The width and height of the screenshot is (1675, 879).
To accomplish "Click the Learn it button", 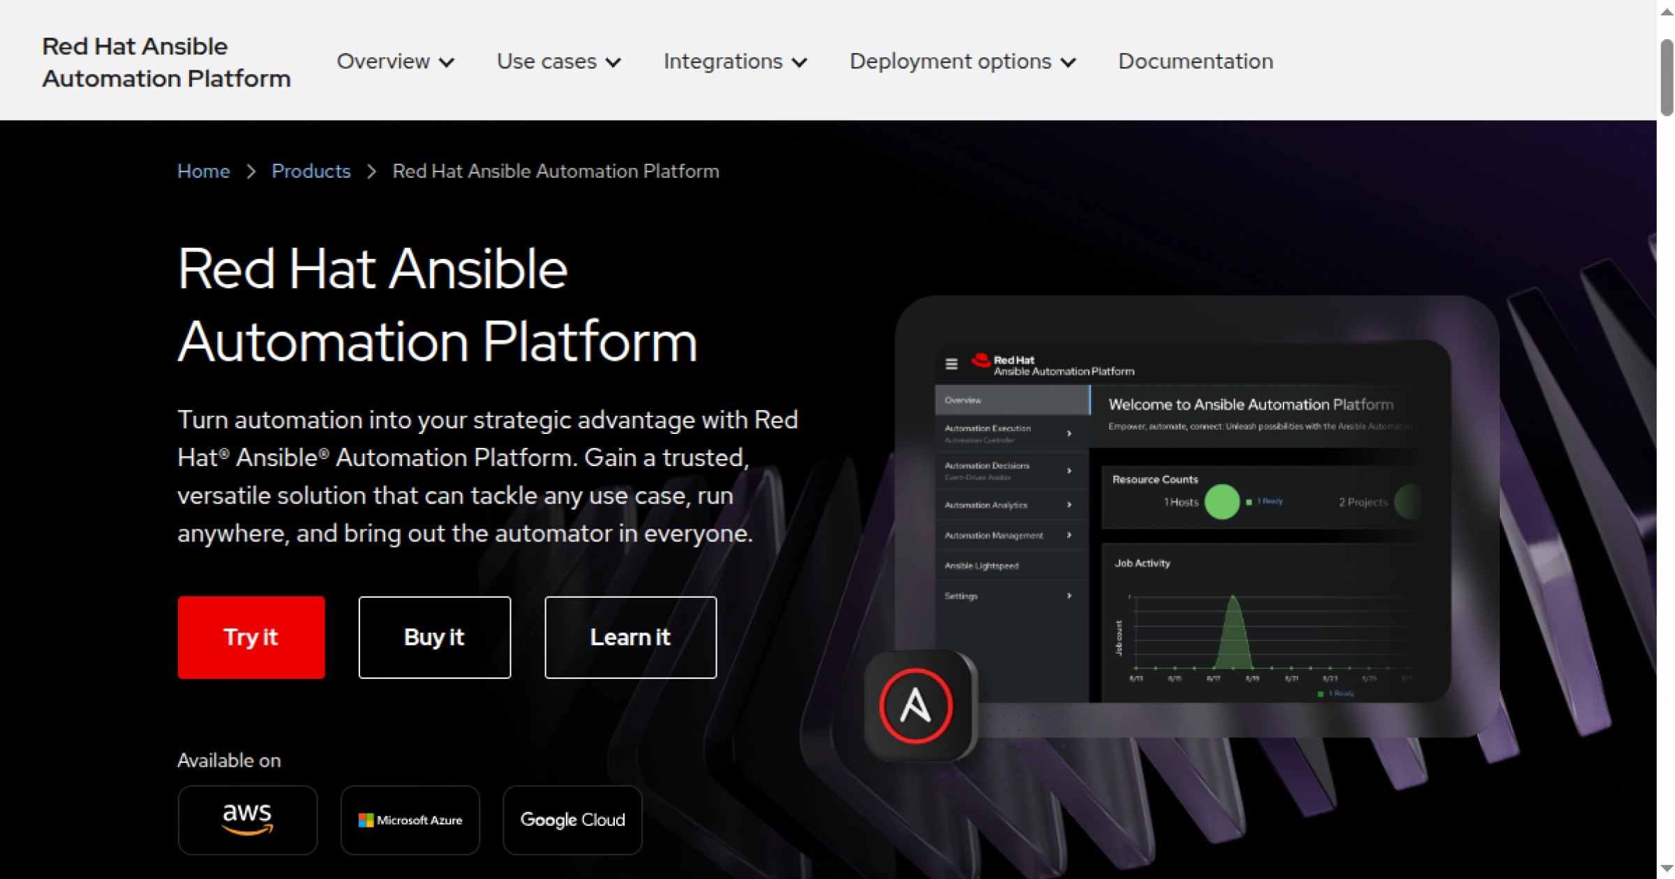I will [630, 637].
